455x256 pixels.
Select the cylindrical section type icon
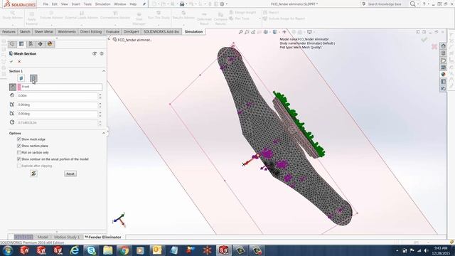coord(33,78)
